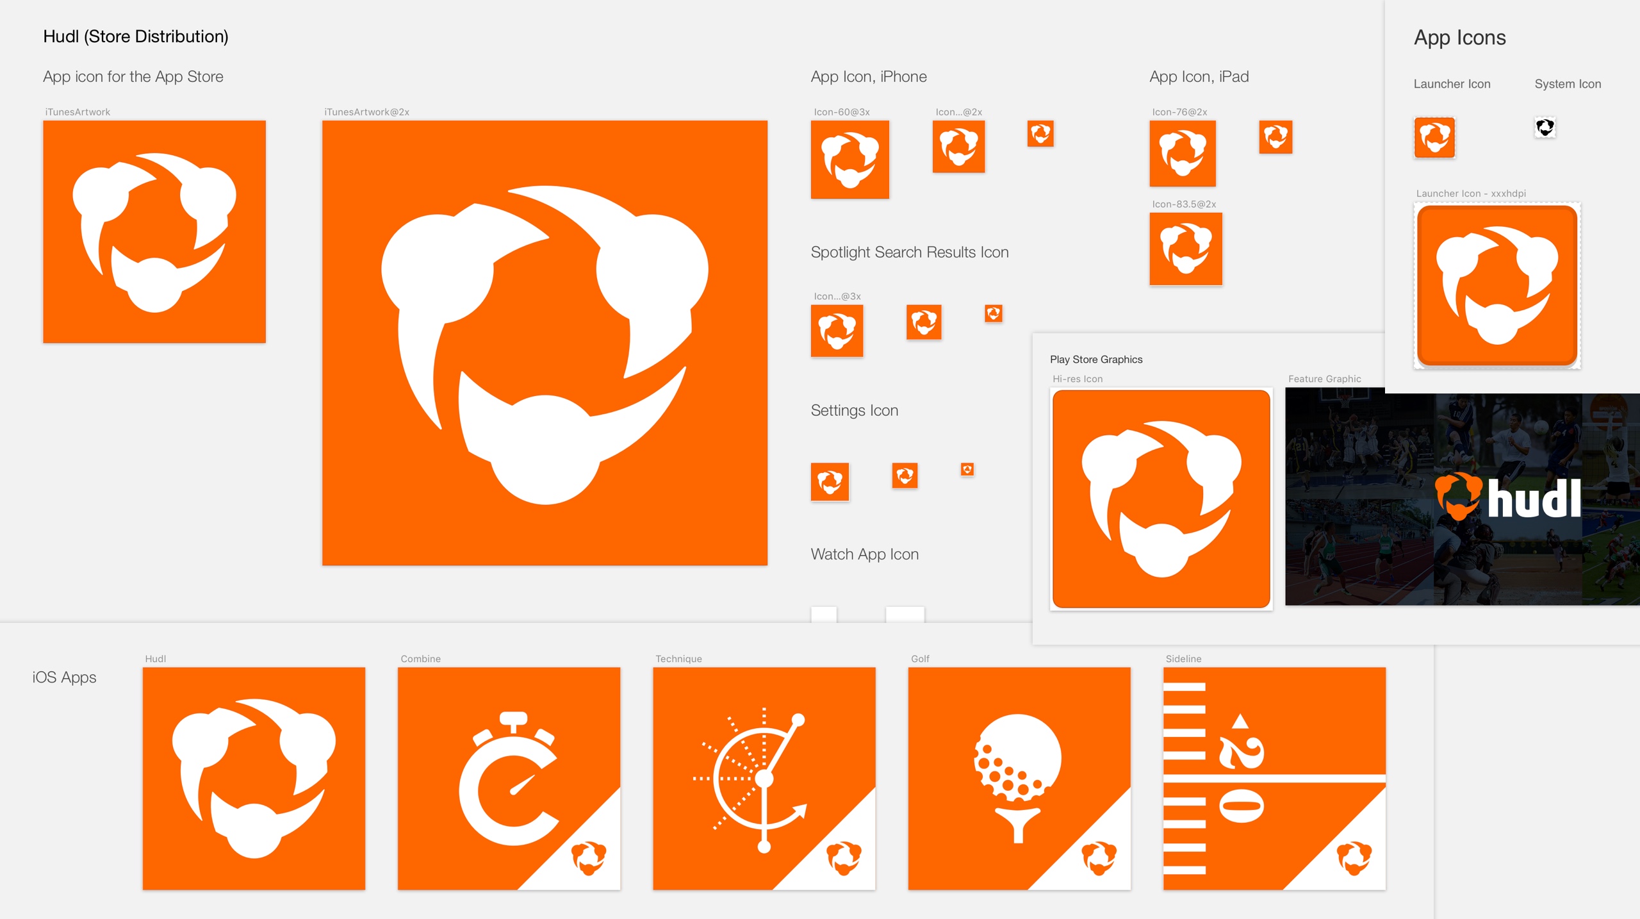Click the 'App Icon, iPhone' heading
1640x919 pixels.
pyautogui.click(x=869, y=77)
